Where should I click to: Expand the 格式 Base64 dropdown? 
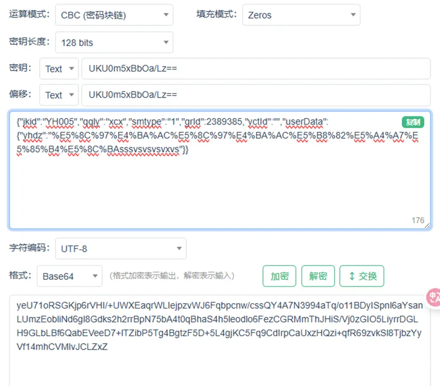(x=69, y=276)
